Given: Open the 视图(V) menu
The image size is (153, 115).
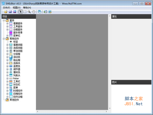Looking at the screenshot, I should (x=17, y=8).
